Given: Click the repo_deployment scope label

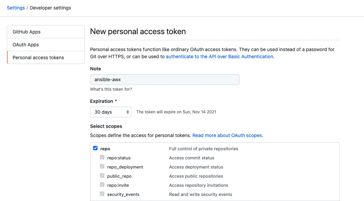Looking at the screenshot, I should (x=125, y=167).
